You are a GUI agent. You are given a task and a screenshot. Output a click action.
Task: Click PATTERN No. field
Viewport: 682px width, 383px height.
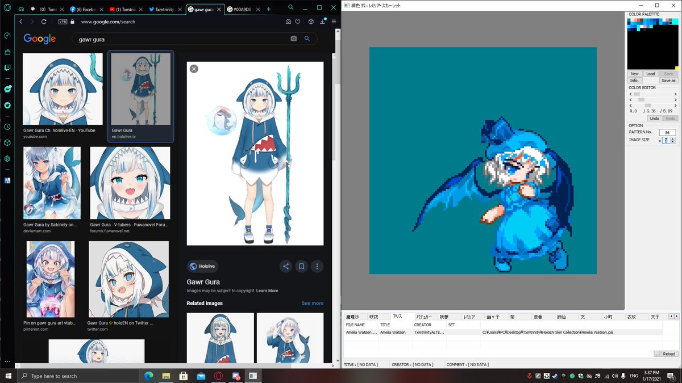point(667,132)
